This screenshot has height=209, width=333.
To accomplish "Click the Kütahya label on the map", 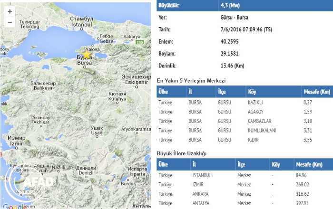I will [117, 96].
